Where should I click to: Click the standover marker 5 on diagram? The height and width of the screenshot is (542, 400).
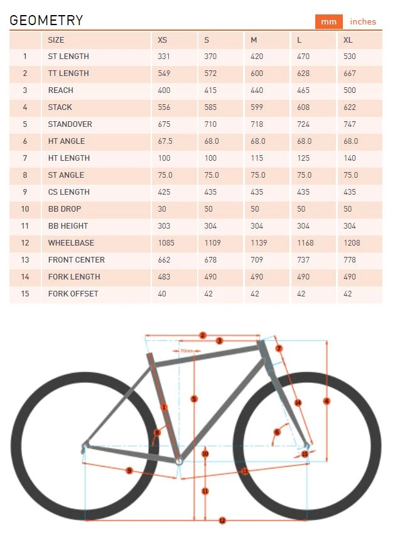[x=194, y=399]
